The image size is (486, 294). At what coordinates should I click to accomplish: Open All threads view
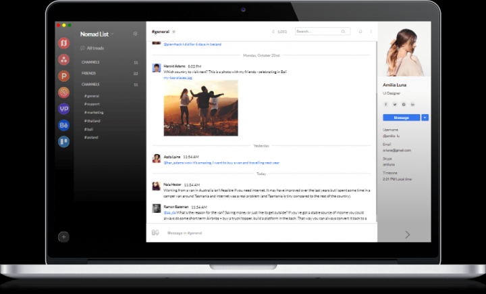coord(92,48)
